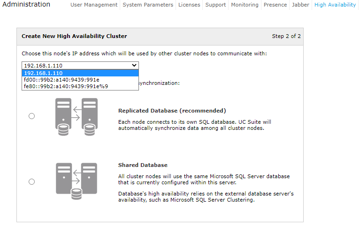The height and width of the screenshot is (226, 360).
Task: Select the Shared Database radio button
Action: click(x=32, y=182)
